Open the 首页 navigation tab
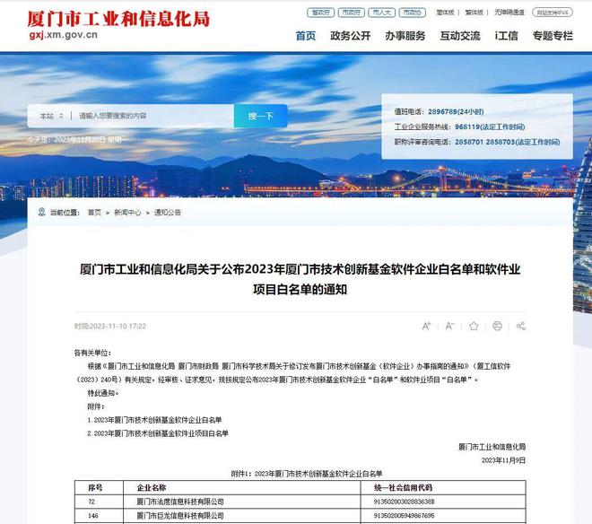This screenshot has width=592, height=524. (x=306, y=36)
